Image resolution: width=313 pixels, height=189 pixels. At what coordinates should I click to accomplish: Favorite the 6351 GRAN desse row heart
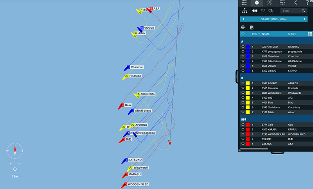point(243,61)
